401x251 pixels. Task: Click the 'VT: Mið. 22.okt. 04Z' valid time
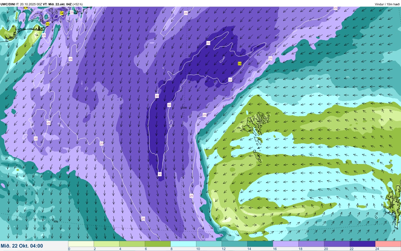[x=57, y=4]
